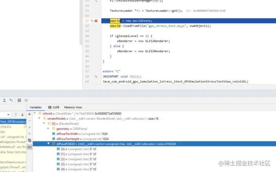
Task: Click the Move Watch Up icon
Action: [30, 127]
